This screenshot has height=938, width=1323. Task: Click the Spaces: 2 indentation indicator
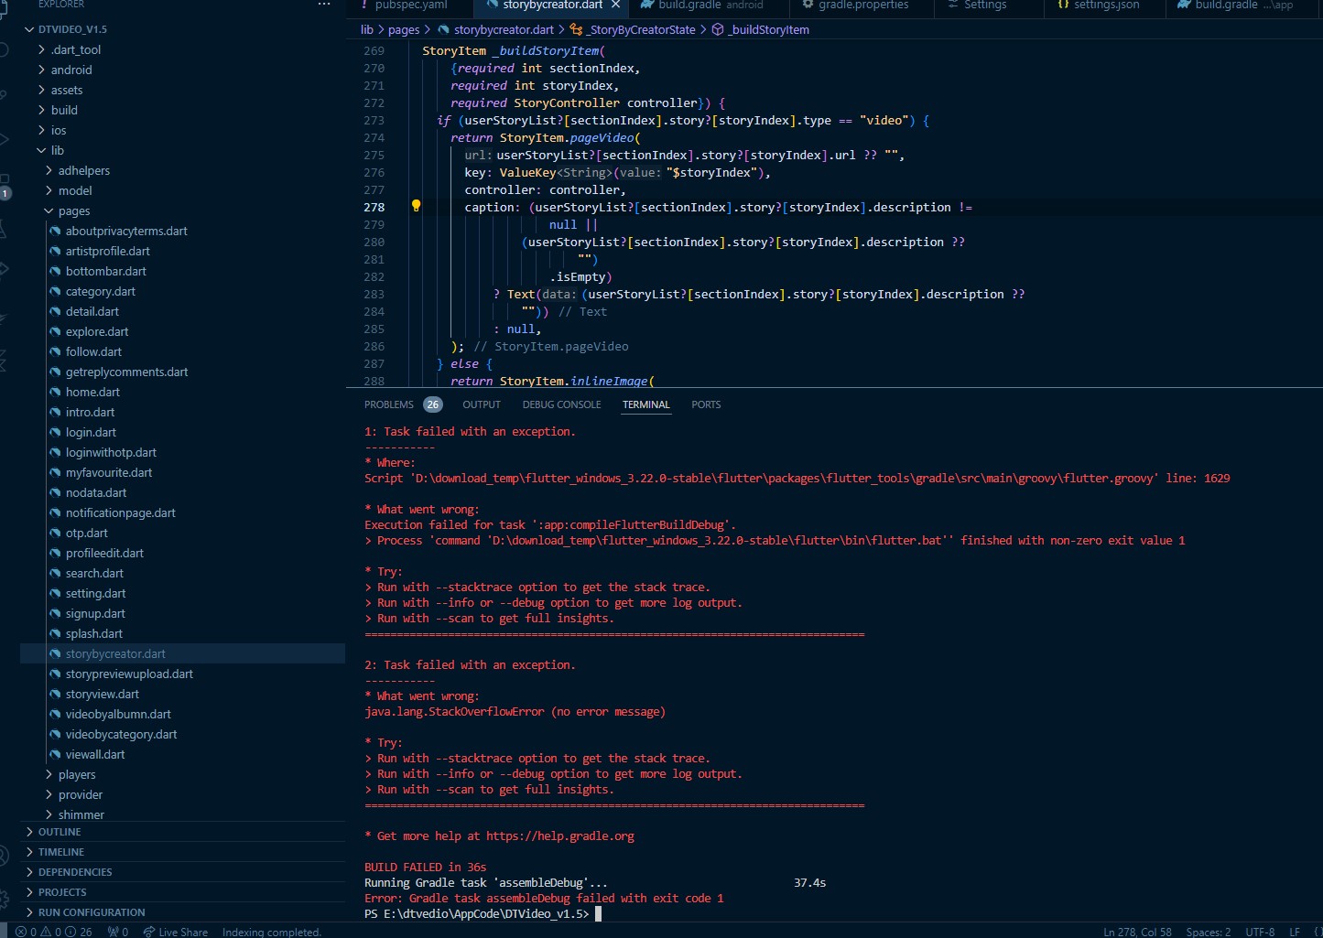(1209, 932)
